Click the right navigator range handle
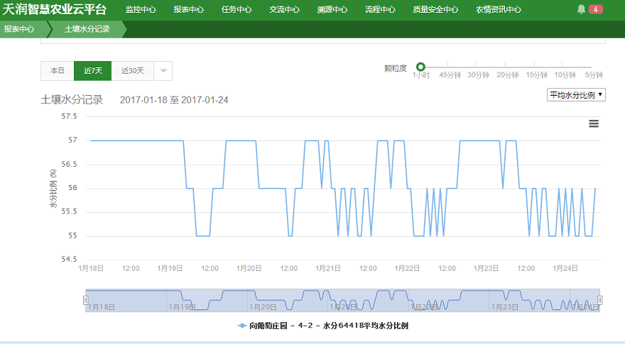 pos(599,300)
